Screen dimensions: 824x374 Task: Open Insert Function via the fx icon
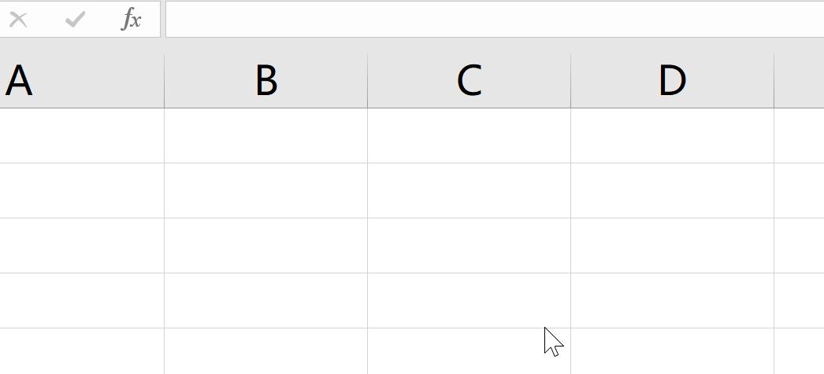tap(132, 20)
